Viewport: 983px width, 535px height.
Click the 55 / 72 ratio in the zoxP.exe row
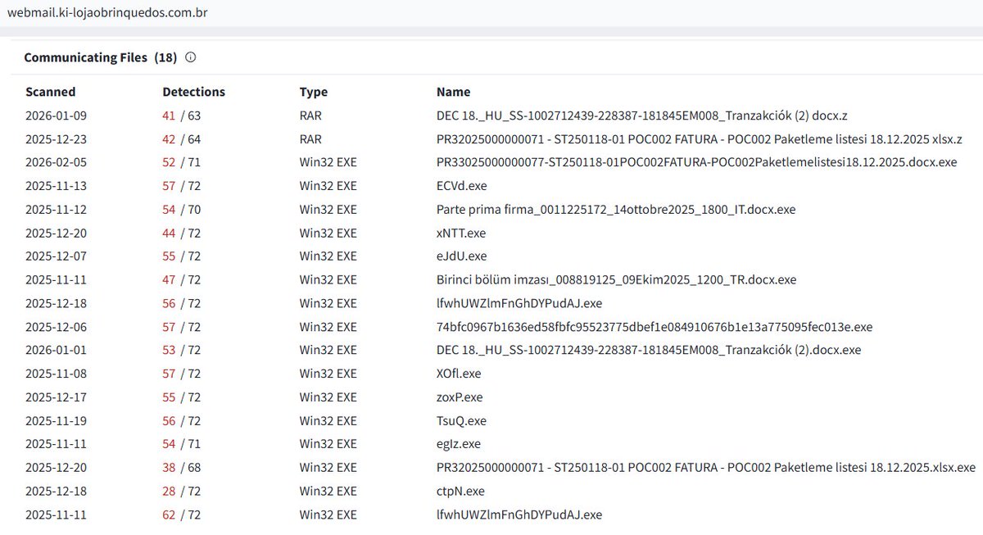pos(181,397)
